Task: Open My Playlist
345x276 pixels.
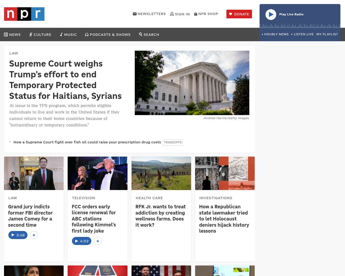Action: pos(327,34)
